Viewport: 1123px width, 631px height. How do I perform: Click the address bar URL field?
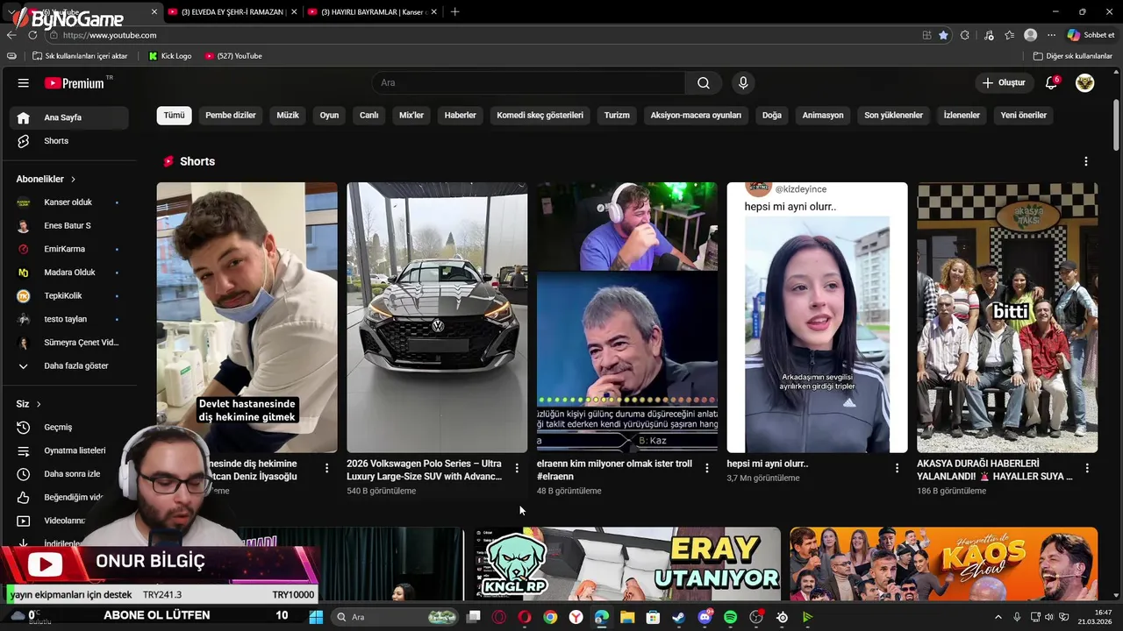click(483, 35)
